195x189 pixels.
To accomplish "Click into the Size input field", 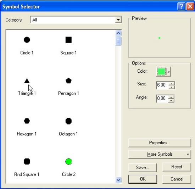I will 162,85.
